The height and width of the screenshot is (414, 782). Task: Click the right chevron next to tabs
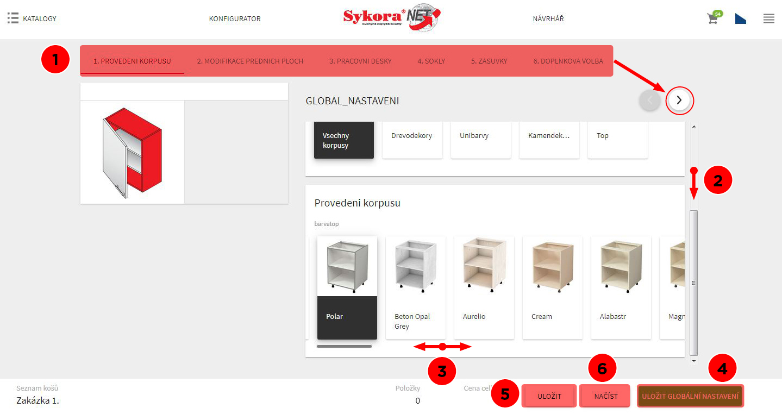coord(679,101)
